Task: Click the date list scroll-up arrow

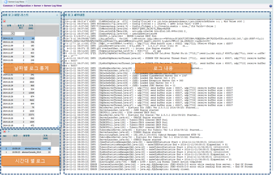Action: click(x=58, y=38)
